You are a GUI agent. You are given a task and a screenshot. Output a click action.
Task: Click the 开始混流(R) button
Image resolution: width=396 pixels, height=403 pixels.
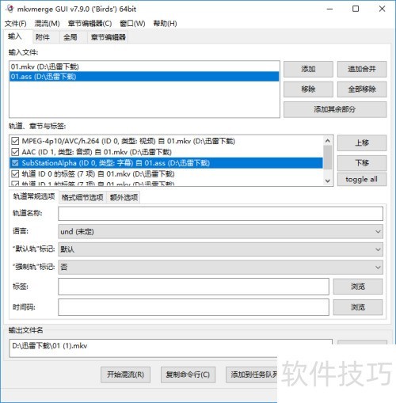(x=125, y=374)
